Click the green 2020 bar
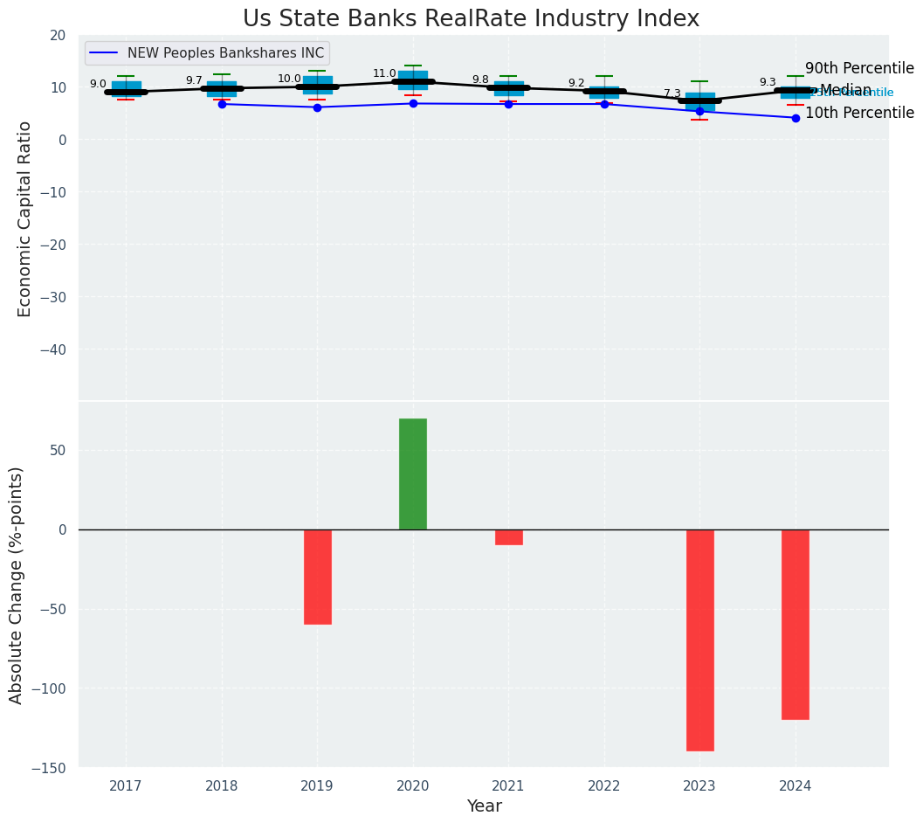923x823 pixels. click(x=413, y=474)
